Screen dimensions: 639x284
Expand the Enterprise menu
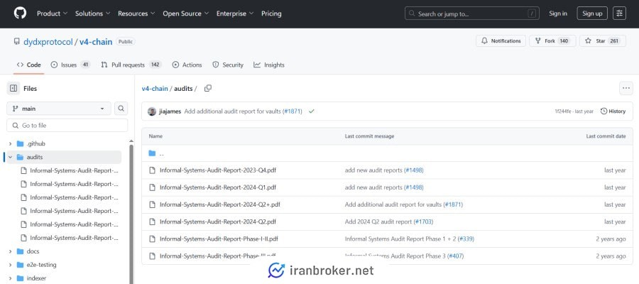point(235,13)
